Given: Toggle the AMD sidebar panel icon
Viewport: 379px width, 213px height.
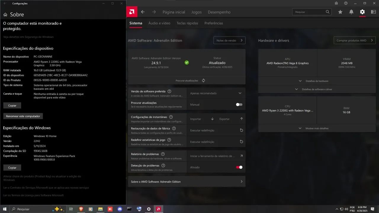Looking at the screenshot, I should (373, 12).
